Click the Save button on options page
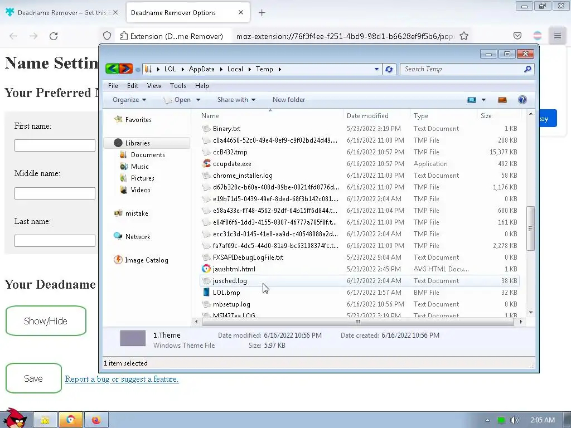 pyautogui.click(x=33, y=378)
